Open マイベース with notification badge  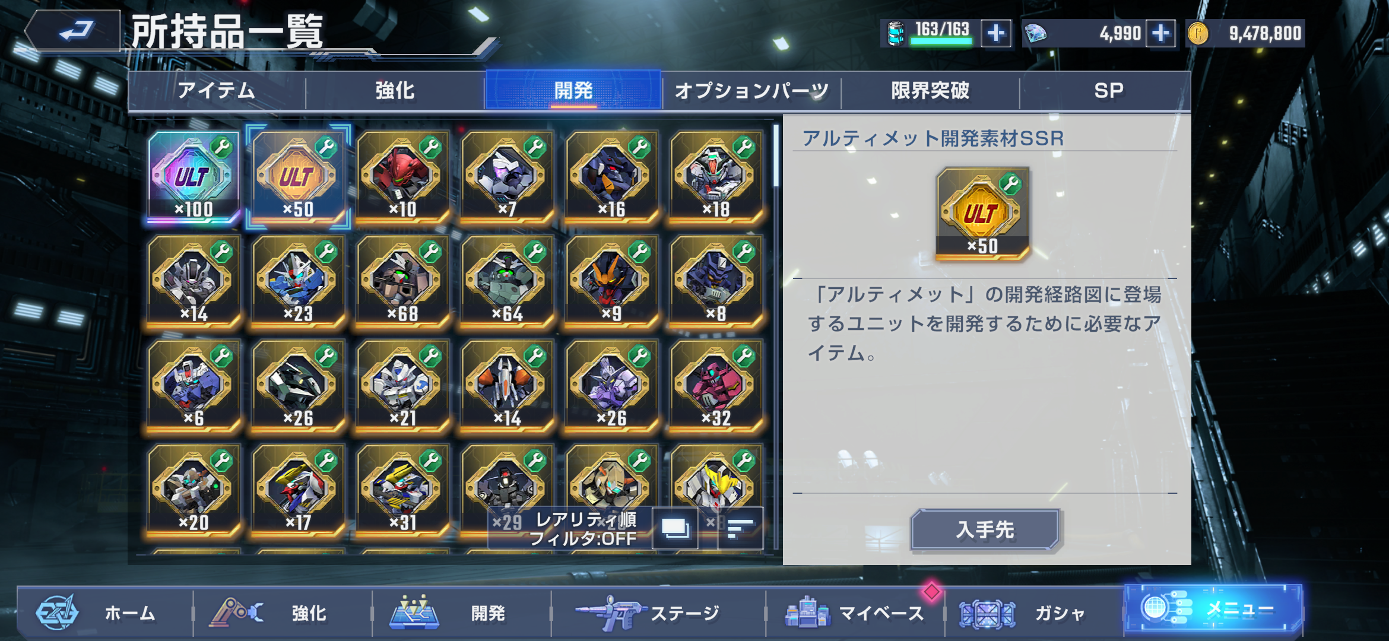point(855,613)
